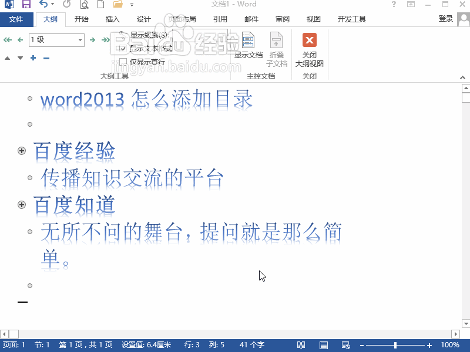Click the zoom in plus button
The width and height of the screenshot is (470, 352).
[429, 346]
